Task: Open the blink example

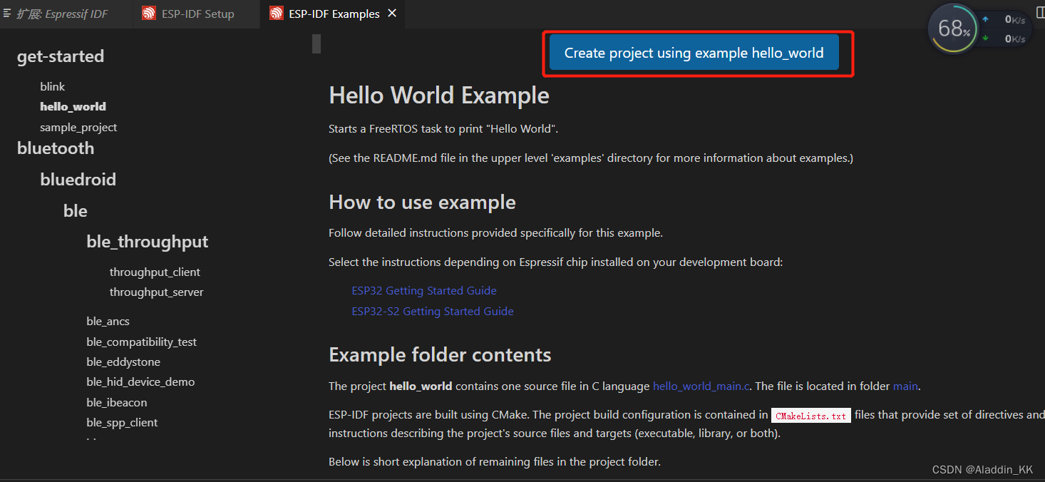Action: tap(52, 86)
